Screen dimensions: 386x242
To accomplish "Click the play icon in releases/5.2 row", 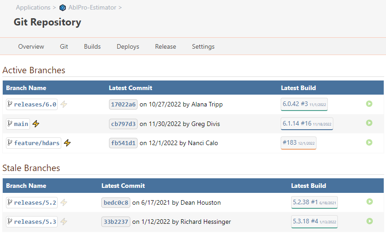I will click(x=369, y=202).
